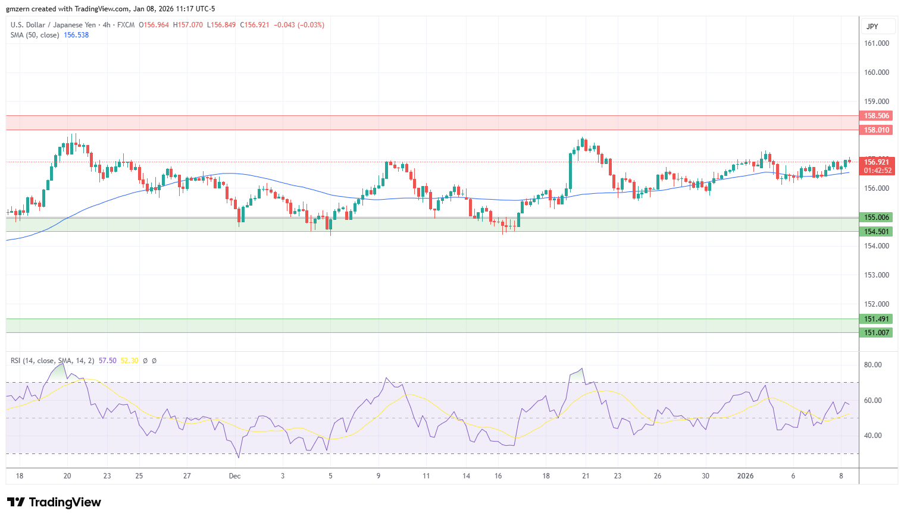Screen dimensions: 904x520
Task: Click the RSI value 57.50
Action: (x=108, y=361)
